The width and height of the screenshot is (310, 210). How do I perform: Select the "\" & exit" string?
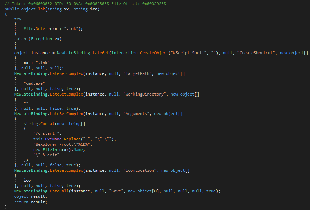(46, 155)
